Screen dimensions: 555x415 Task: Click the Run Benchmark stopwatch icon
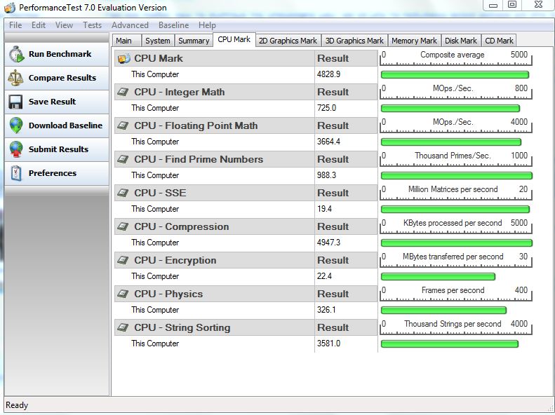coord(16,54)
